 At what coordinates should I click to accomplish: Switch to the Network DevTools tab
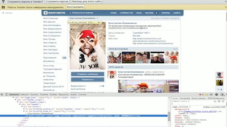pos(24,95)
